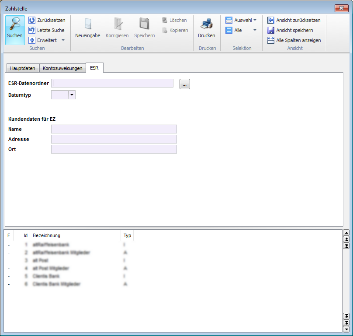The width and height of the screenshot is (353, 336).
Task: Click into the Adresse field
Action: [114, 139]
